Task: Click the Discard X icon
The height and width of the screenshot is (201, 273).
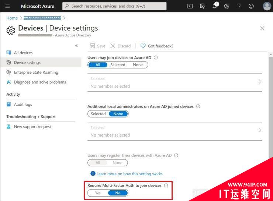Action: coord(113,46)
